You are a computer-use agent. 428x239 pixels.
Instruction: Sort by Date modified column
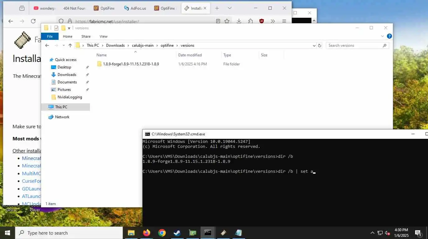(190, 55)
